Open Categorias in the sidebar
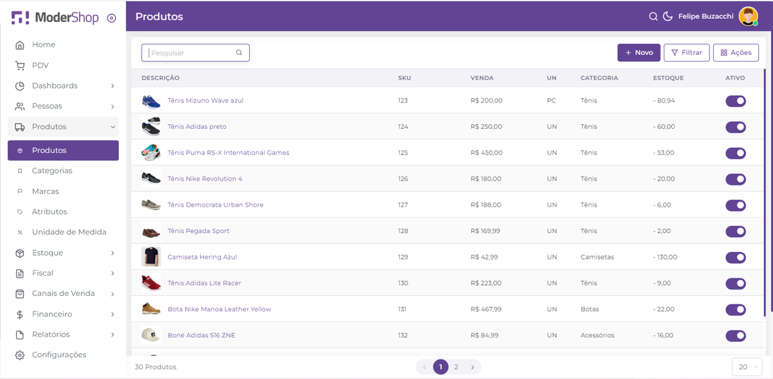This screenshot has height=379, width=773. [x=52, y=171]
